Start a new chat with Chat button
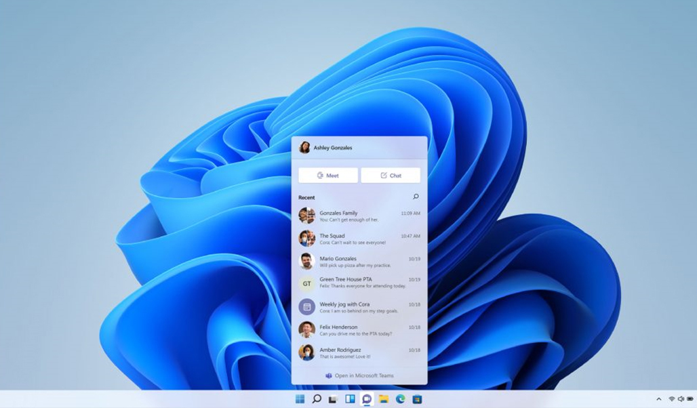The image size is (697, 408). pos(391,176)
